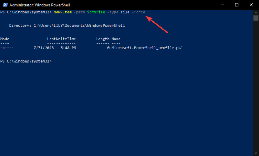Click the word file in the command
This screenshot has width=259, height=156.
coord(125,12)
